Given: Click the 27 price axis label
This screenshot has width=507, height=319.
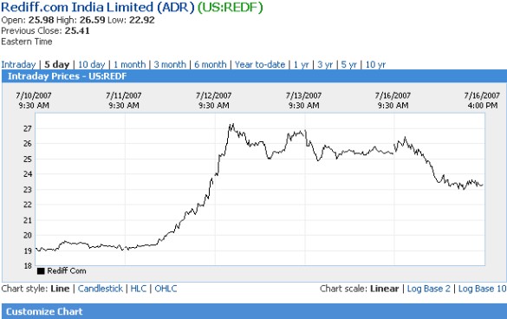Looking at the screenshot, I should coord(28,129).
